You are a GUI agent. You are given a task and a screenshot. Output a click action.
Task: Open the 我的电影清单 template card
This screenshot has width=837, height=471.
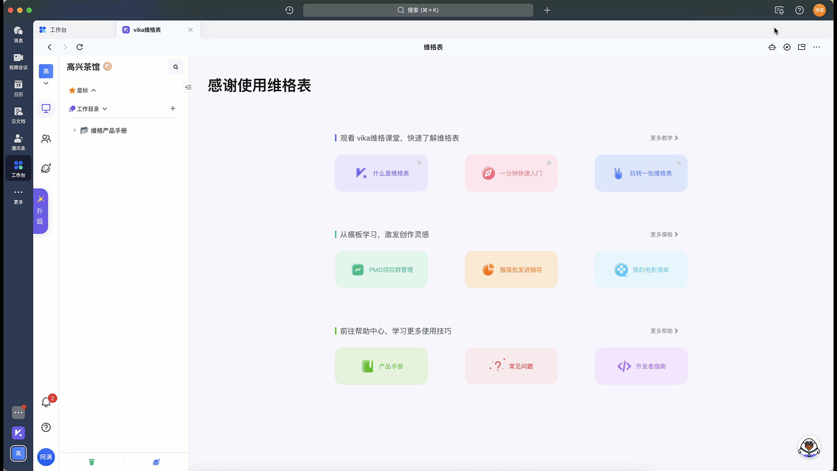(641, 270)
